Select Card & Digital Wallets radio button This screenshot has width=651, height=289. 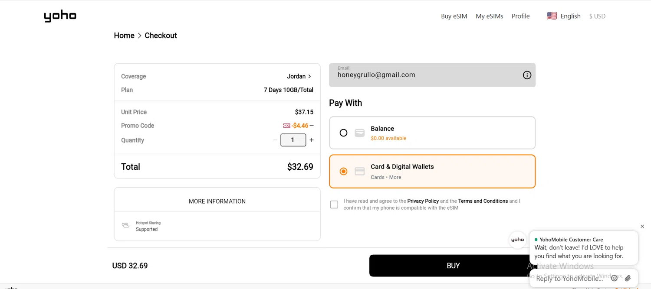coord(343,172)
